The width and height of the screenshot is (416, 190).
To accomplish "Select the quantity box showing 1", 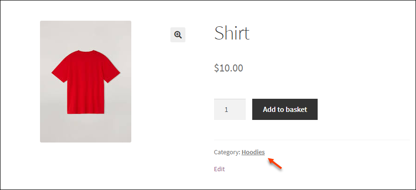I will coord(230,110).
